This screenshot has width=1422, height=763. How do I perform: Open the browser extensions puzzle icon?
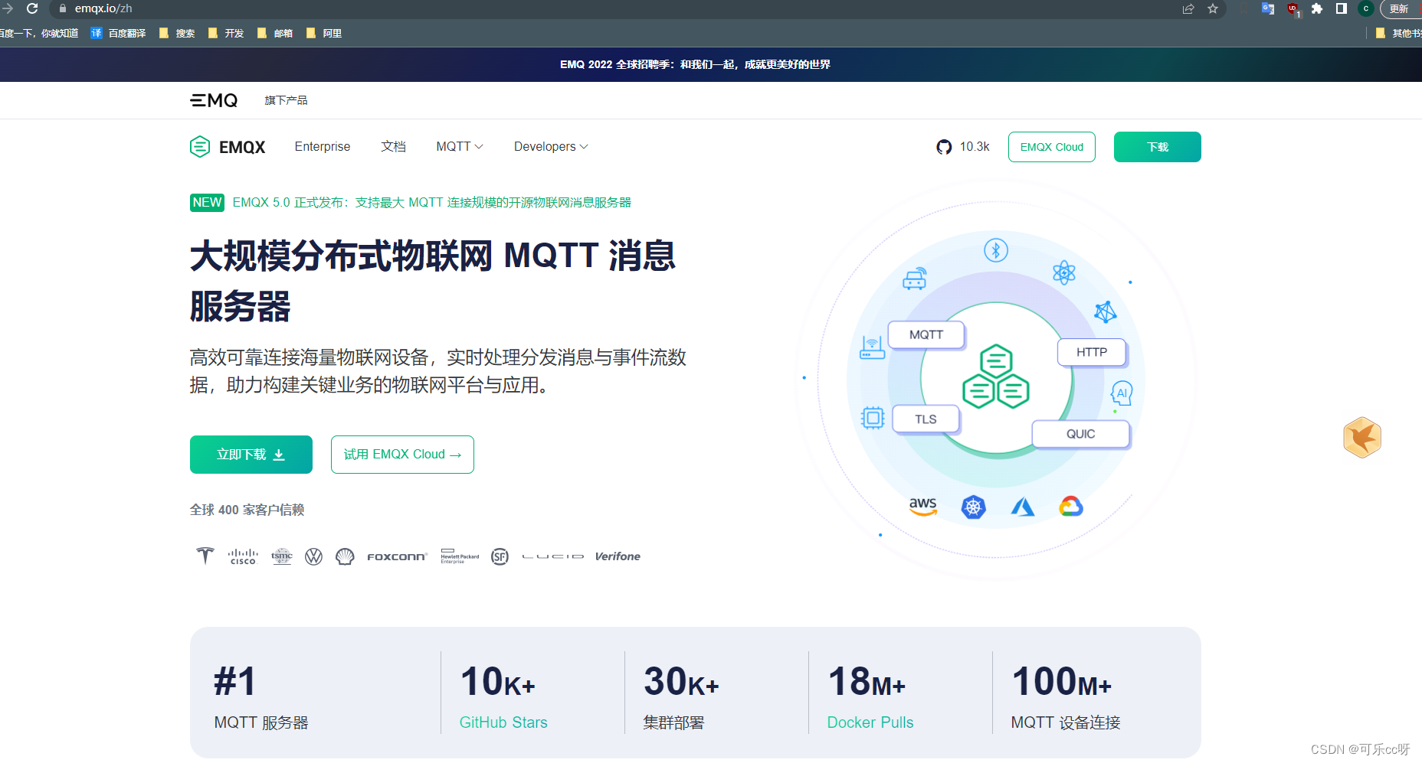pos(1317,9)
